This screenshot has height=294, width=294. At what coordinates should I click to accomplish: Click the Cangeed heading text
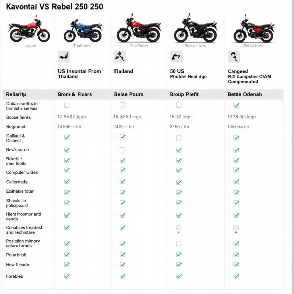tap(238, 71)
